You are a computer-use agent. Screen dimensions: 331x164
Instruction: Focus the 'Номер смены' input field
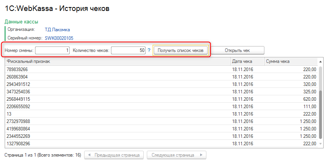[x=53, y=50]
